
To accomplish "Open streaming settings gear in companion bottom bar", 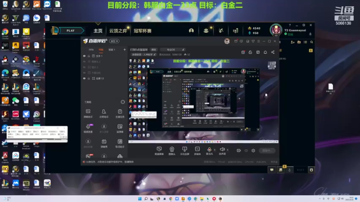I will [253, 150].
